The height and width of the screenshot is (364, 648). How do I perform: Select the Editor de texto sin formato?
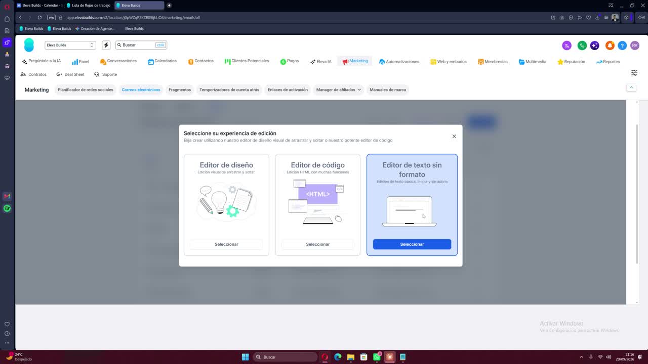pyautogui.click(x=412, y=244)
